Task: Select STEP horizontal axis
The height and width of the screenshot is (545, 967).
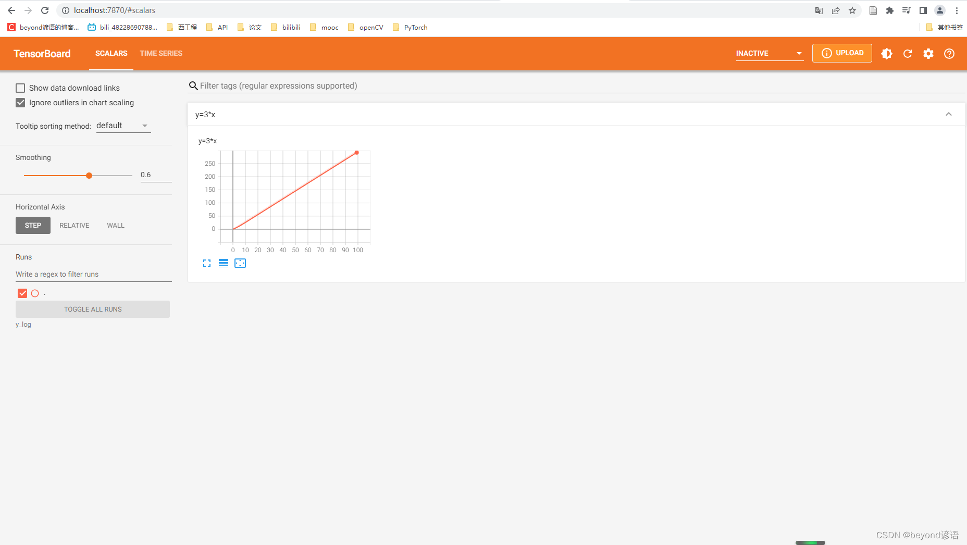Action: coord(33,226)
